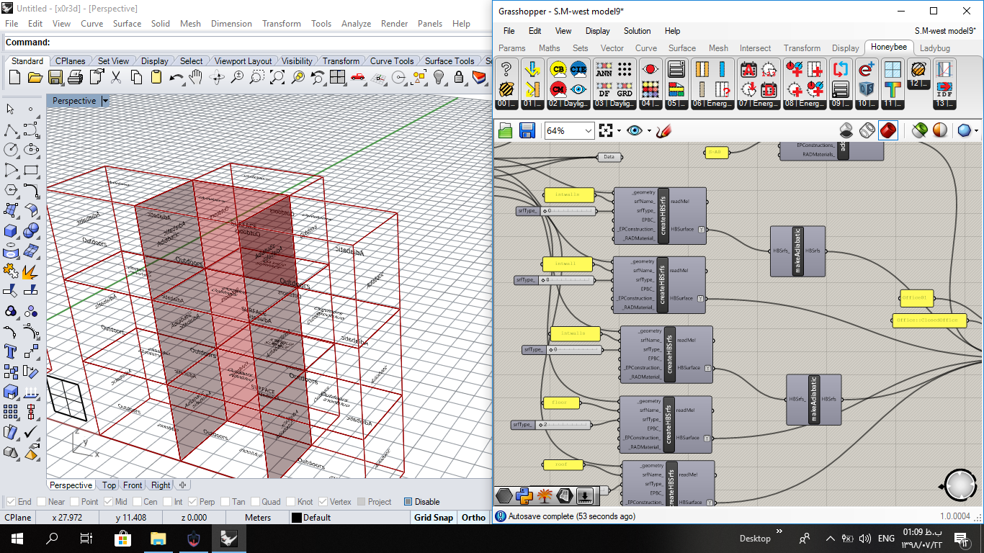Expand the blue sphere preview settings dropdown
The width and height of the screenshot is (984, 553).
pyautogui.click(x=976, y=130)
